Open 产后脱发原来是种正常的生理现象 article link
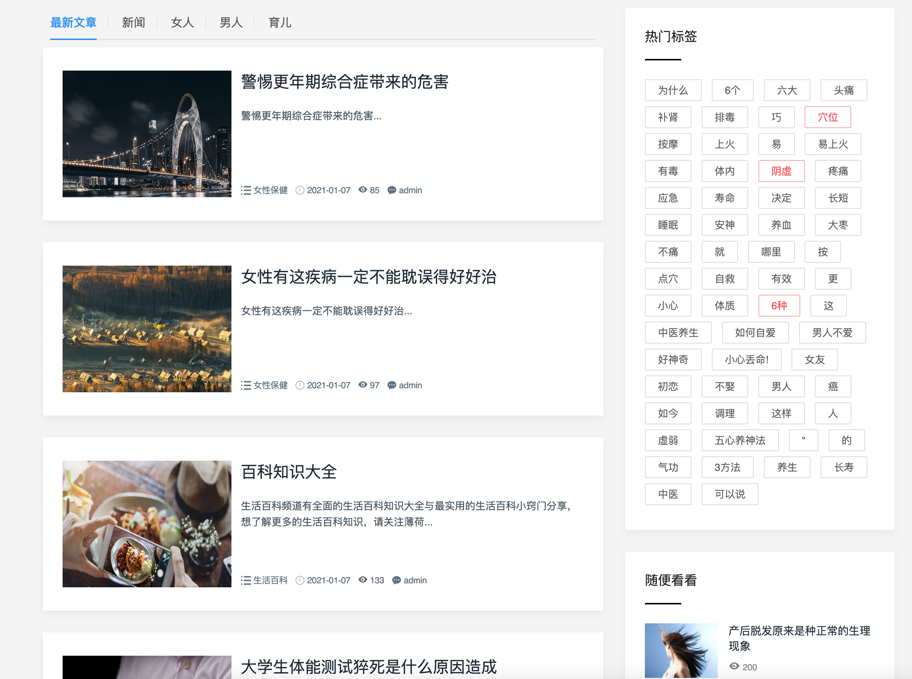Screen dimensions: 912x679 799,638
